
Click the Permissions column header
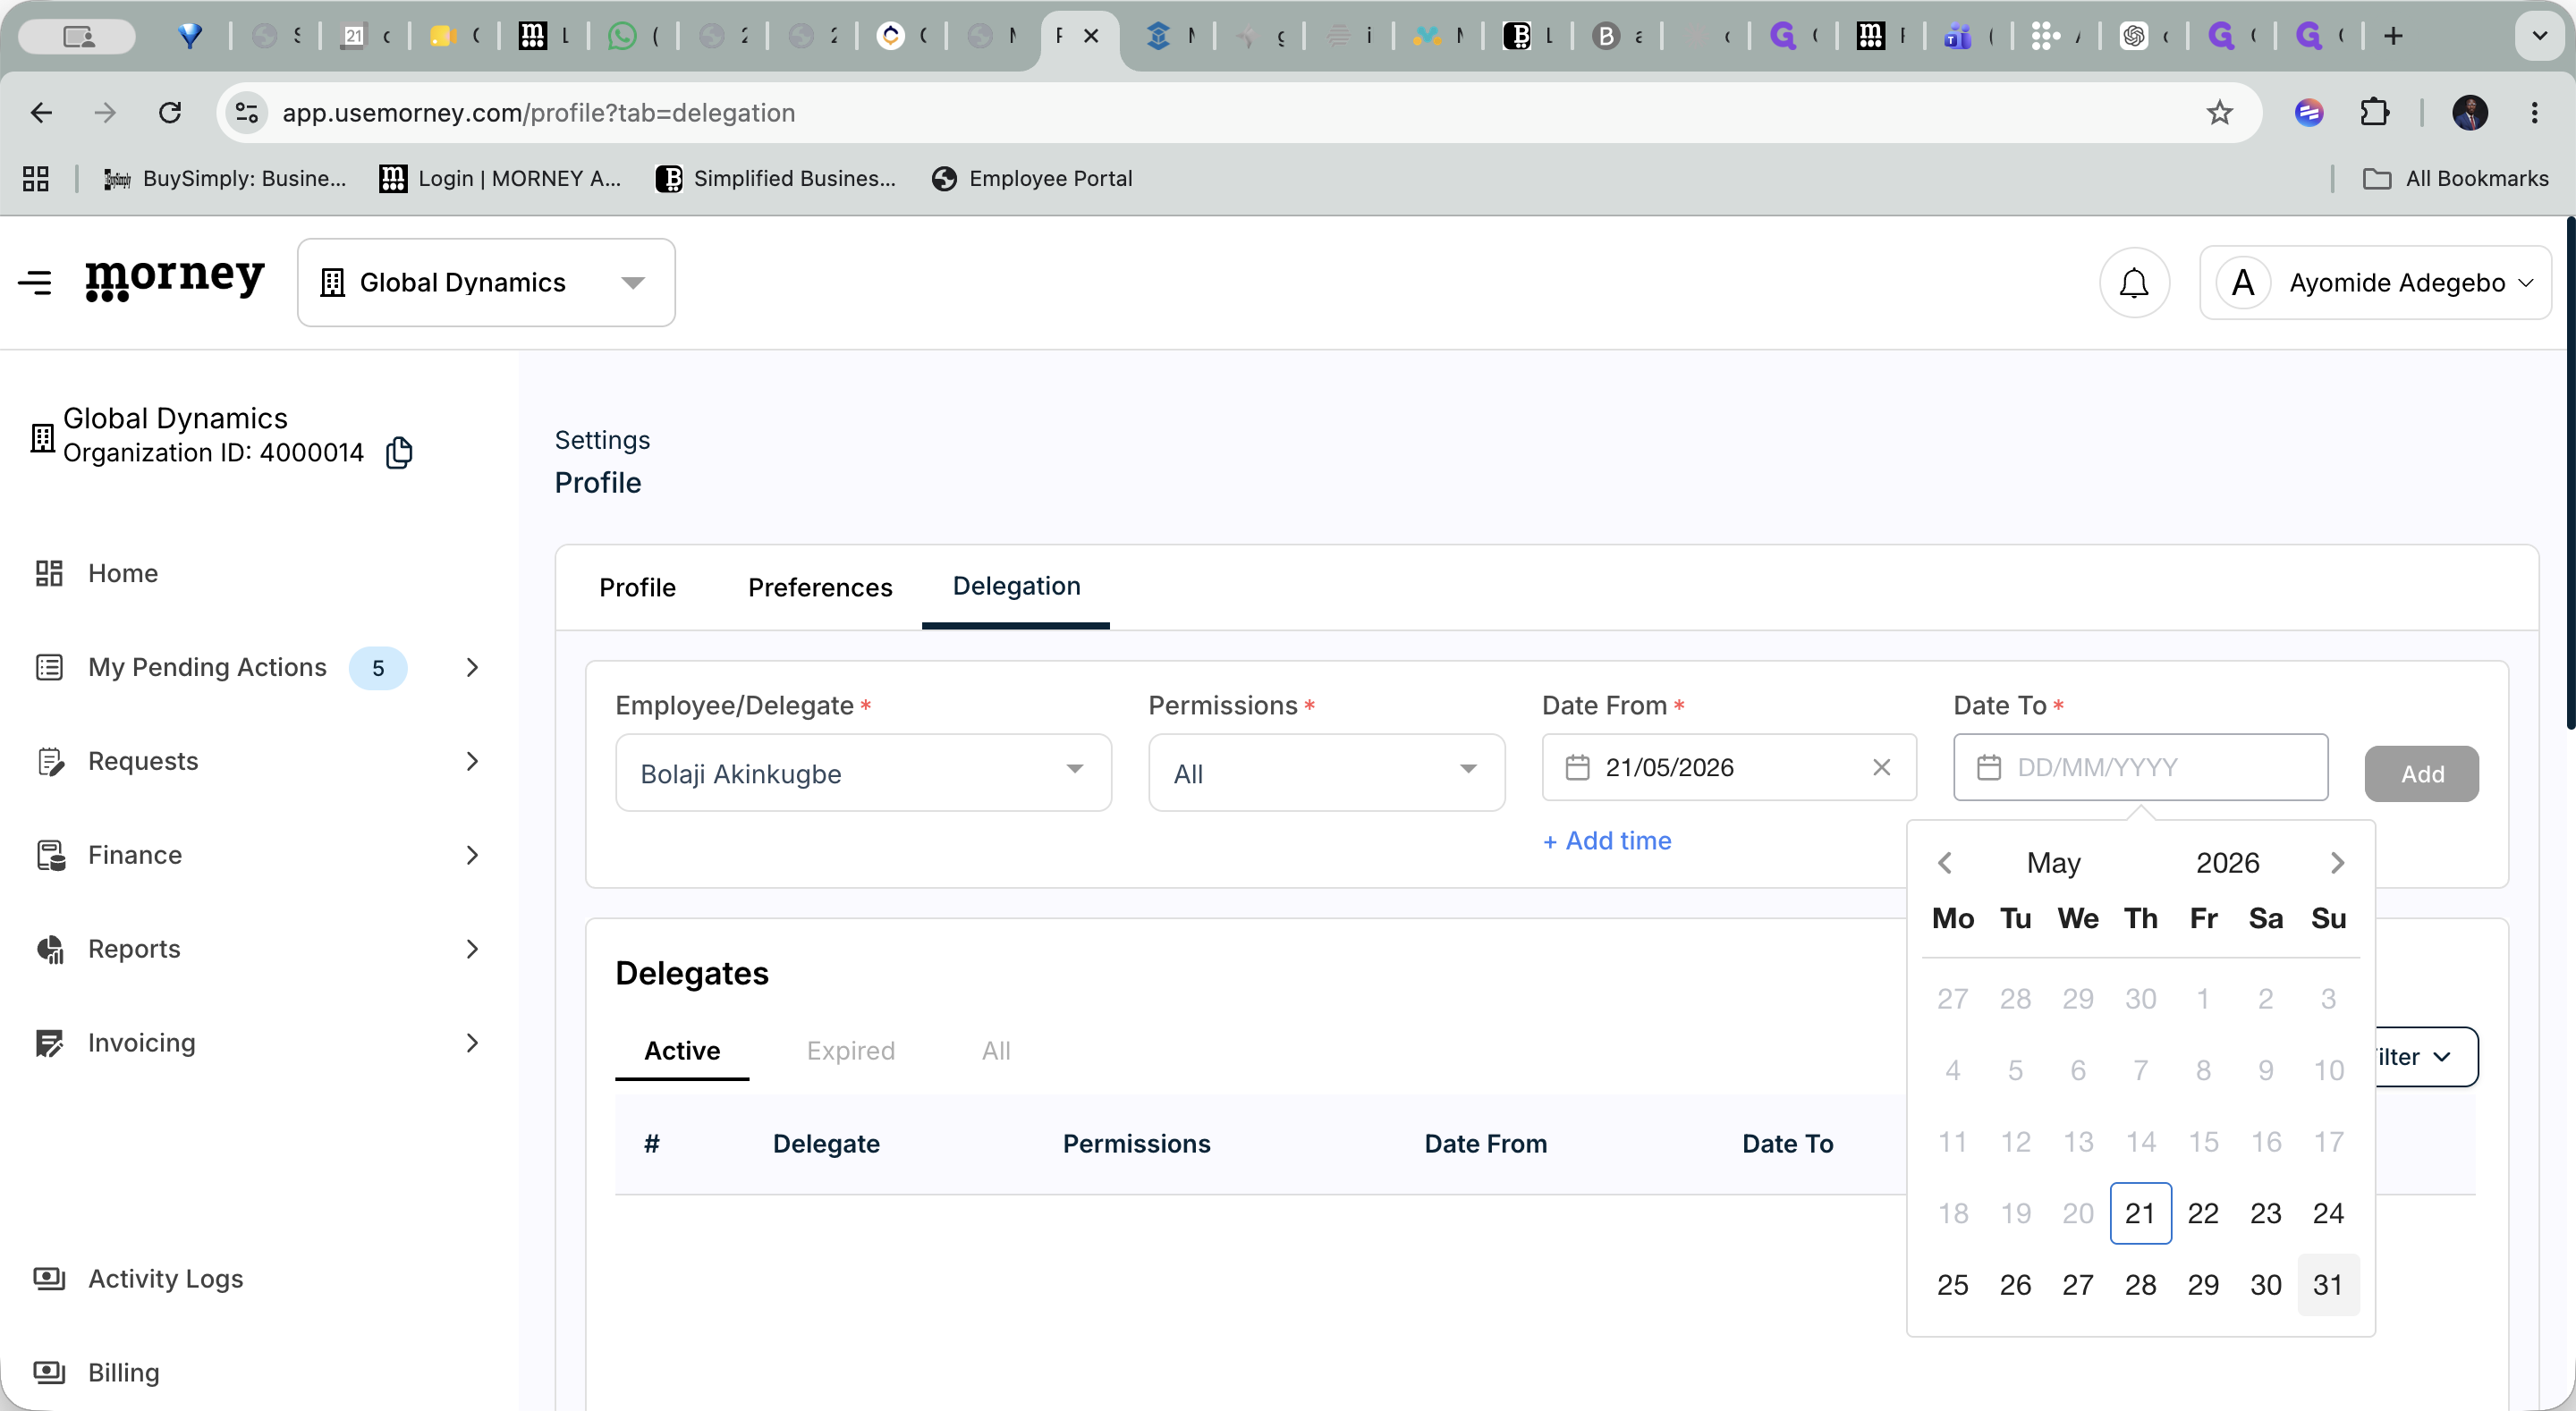point(1136,1144)
